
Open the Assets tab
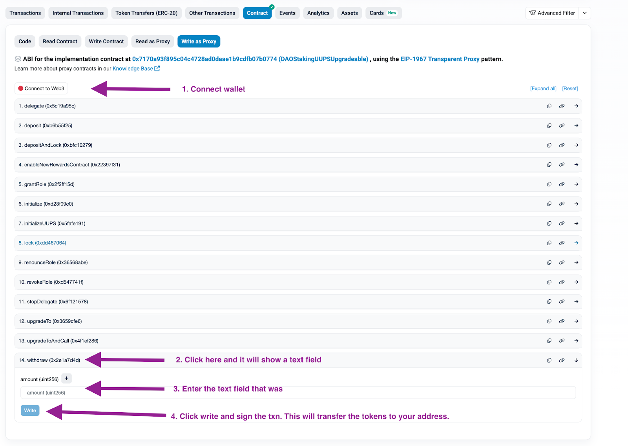tap(349, 13)
